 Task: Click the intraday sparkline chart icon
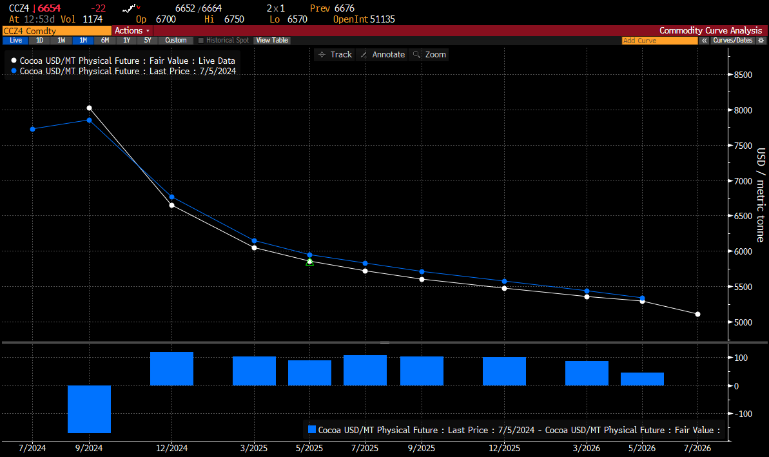pos(130,8)
